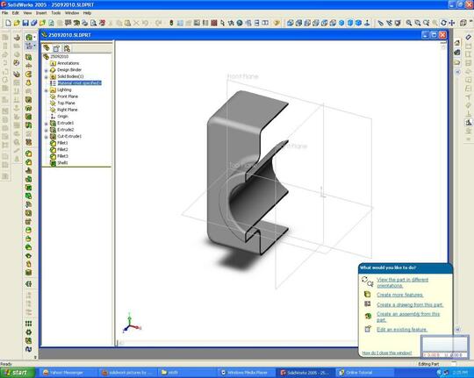Open the File menu
Screen dimensions: 474x378
pos(5,13)
